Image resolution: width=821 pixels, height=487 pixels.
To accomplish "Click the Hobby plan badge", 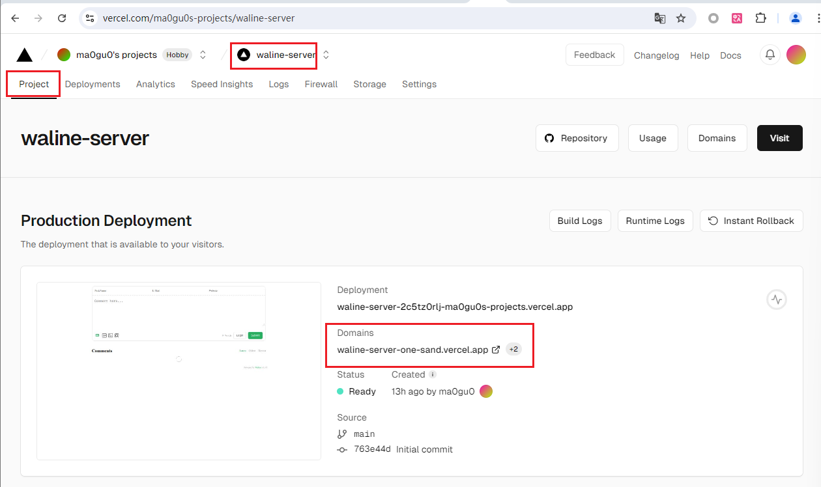I will tap(177, 55).
